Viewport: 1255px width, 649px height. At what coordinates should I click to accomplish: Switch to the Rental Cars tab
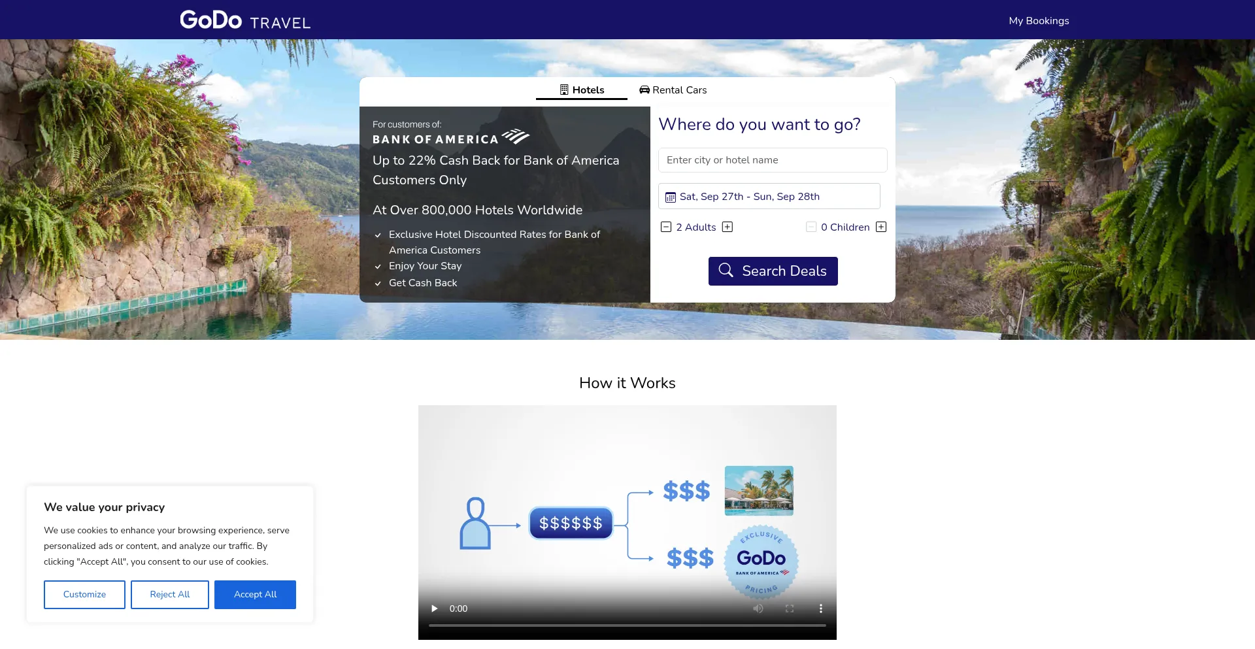pos(673,90)
